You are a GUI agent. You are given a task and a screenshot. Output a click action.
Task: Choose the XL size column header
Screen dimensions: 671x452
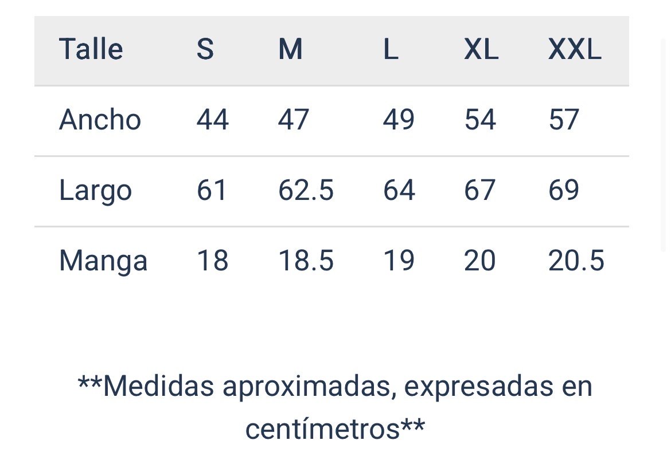coord(481,50)
